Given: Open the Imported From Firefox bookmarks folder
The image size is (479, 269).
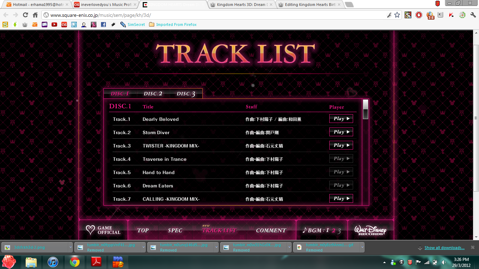Looking at the screenshot, I should pyautogui.click(x=173, y=25).
